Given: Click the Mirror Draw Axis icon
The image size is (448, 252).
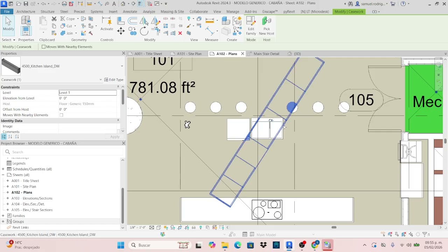Looking at the screenshot, I should pos(155,21).
